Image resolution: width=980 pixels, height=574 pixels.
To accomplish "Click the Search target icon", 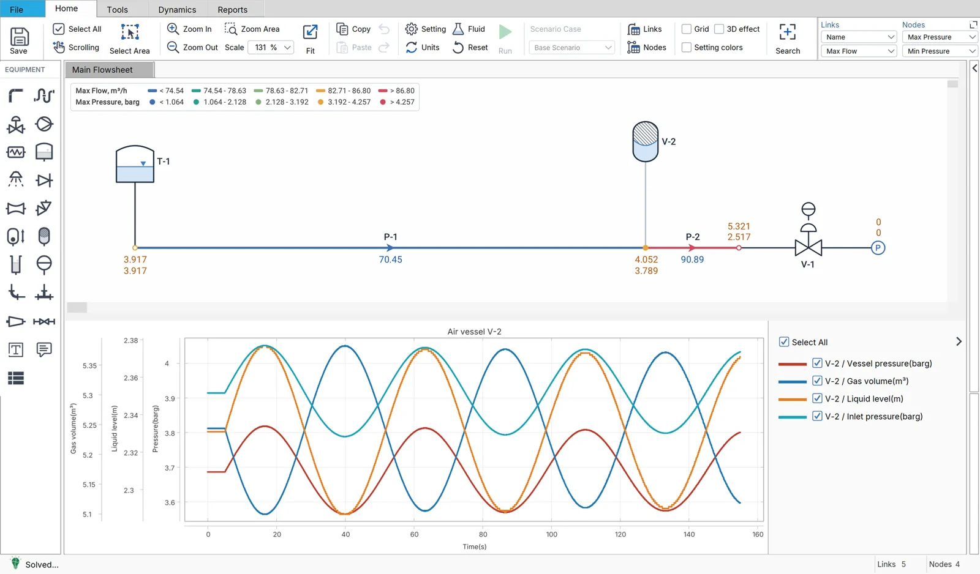I will [x=788, y=32].
